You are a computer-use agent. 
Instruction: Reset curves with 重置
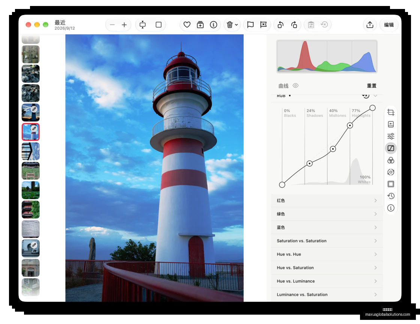coord(372,86)
